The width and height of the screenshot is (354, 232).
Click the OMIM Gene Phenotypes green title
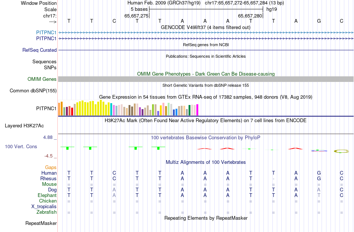(x=206, y=74)
